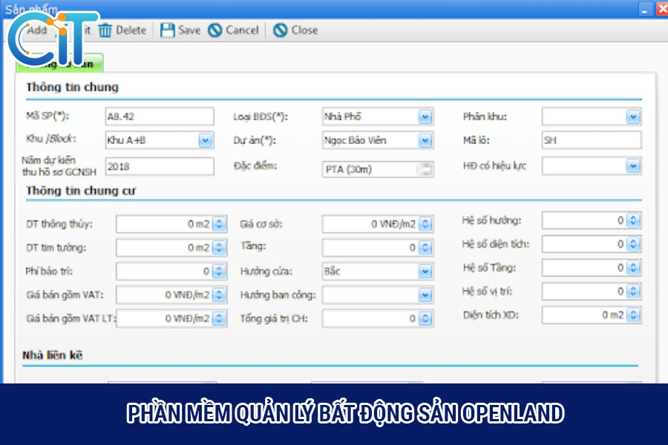Minimize the Sản phẩm window
The width and height of the screenshot is (668, 445).
[645, 10]
